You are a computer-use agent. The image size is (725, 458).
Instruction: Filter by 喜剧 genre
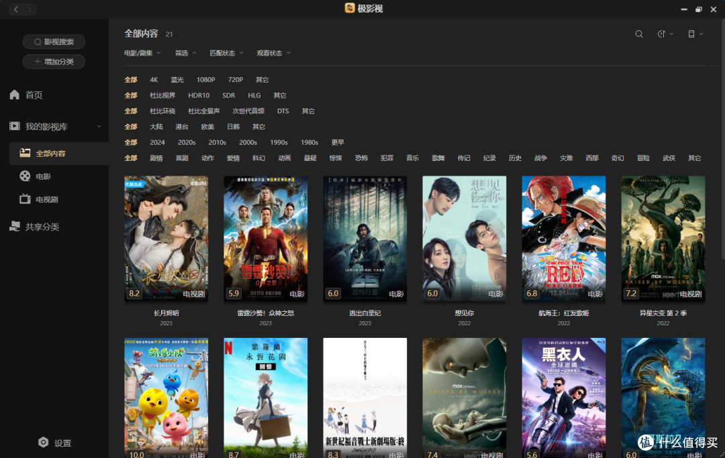182,158
